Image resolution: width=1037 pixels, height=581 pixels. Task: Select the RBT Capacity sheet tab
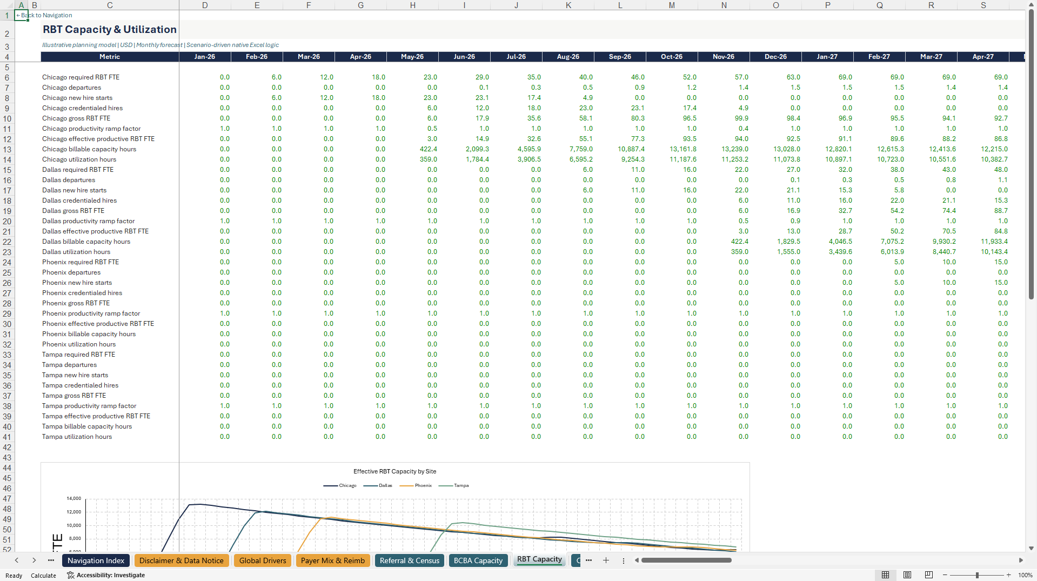539,559
